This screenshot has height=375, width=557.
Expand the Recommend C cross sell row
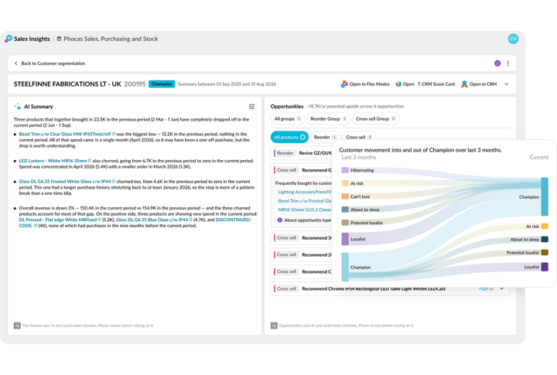click(302, 271)
